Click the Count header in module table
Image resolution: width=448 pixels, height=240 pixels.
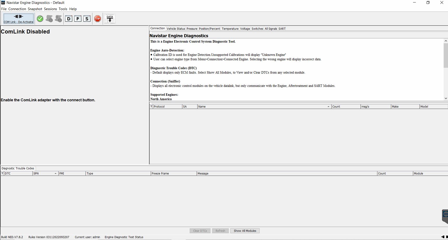346,106
